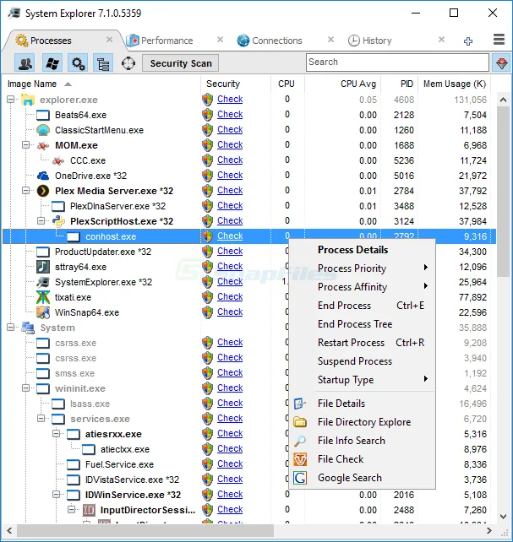This screenshot has height=542, width=513.
Task: Close the Connections tab
Action: (330, 40)
